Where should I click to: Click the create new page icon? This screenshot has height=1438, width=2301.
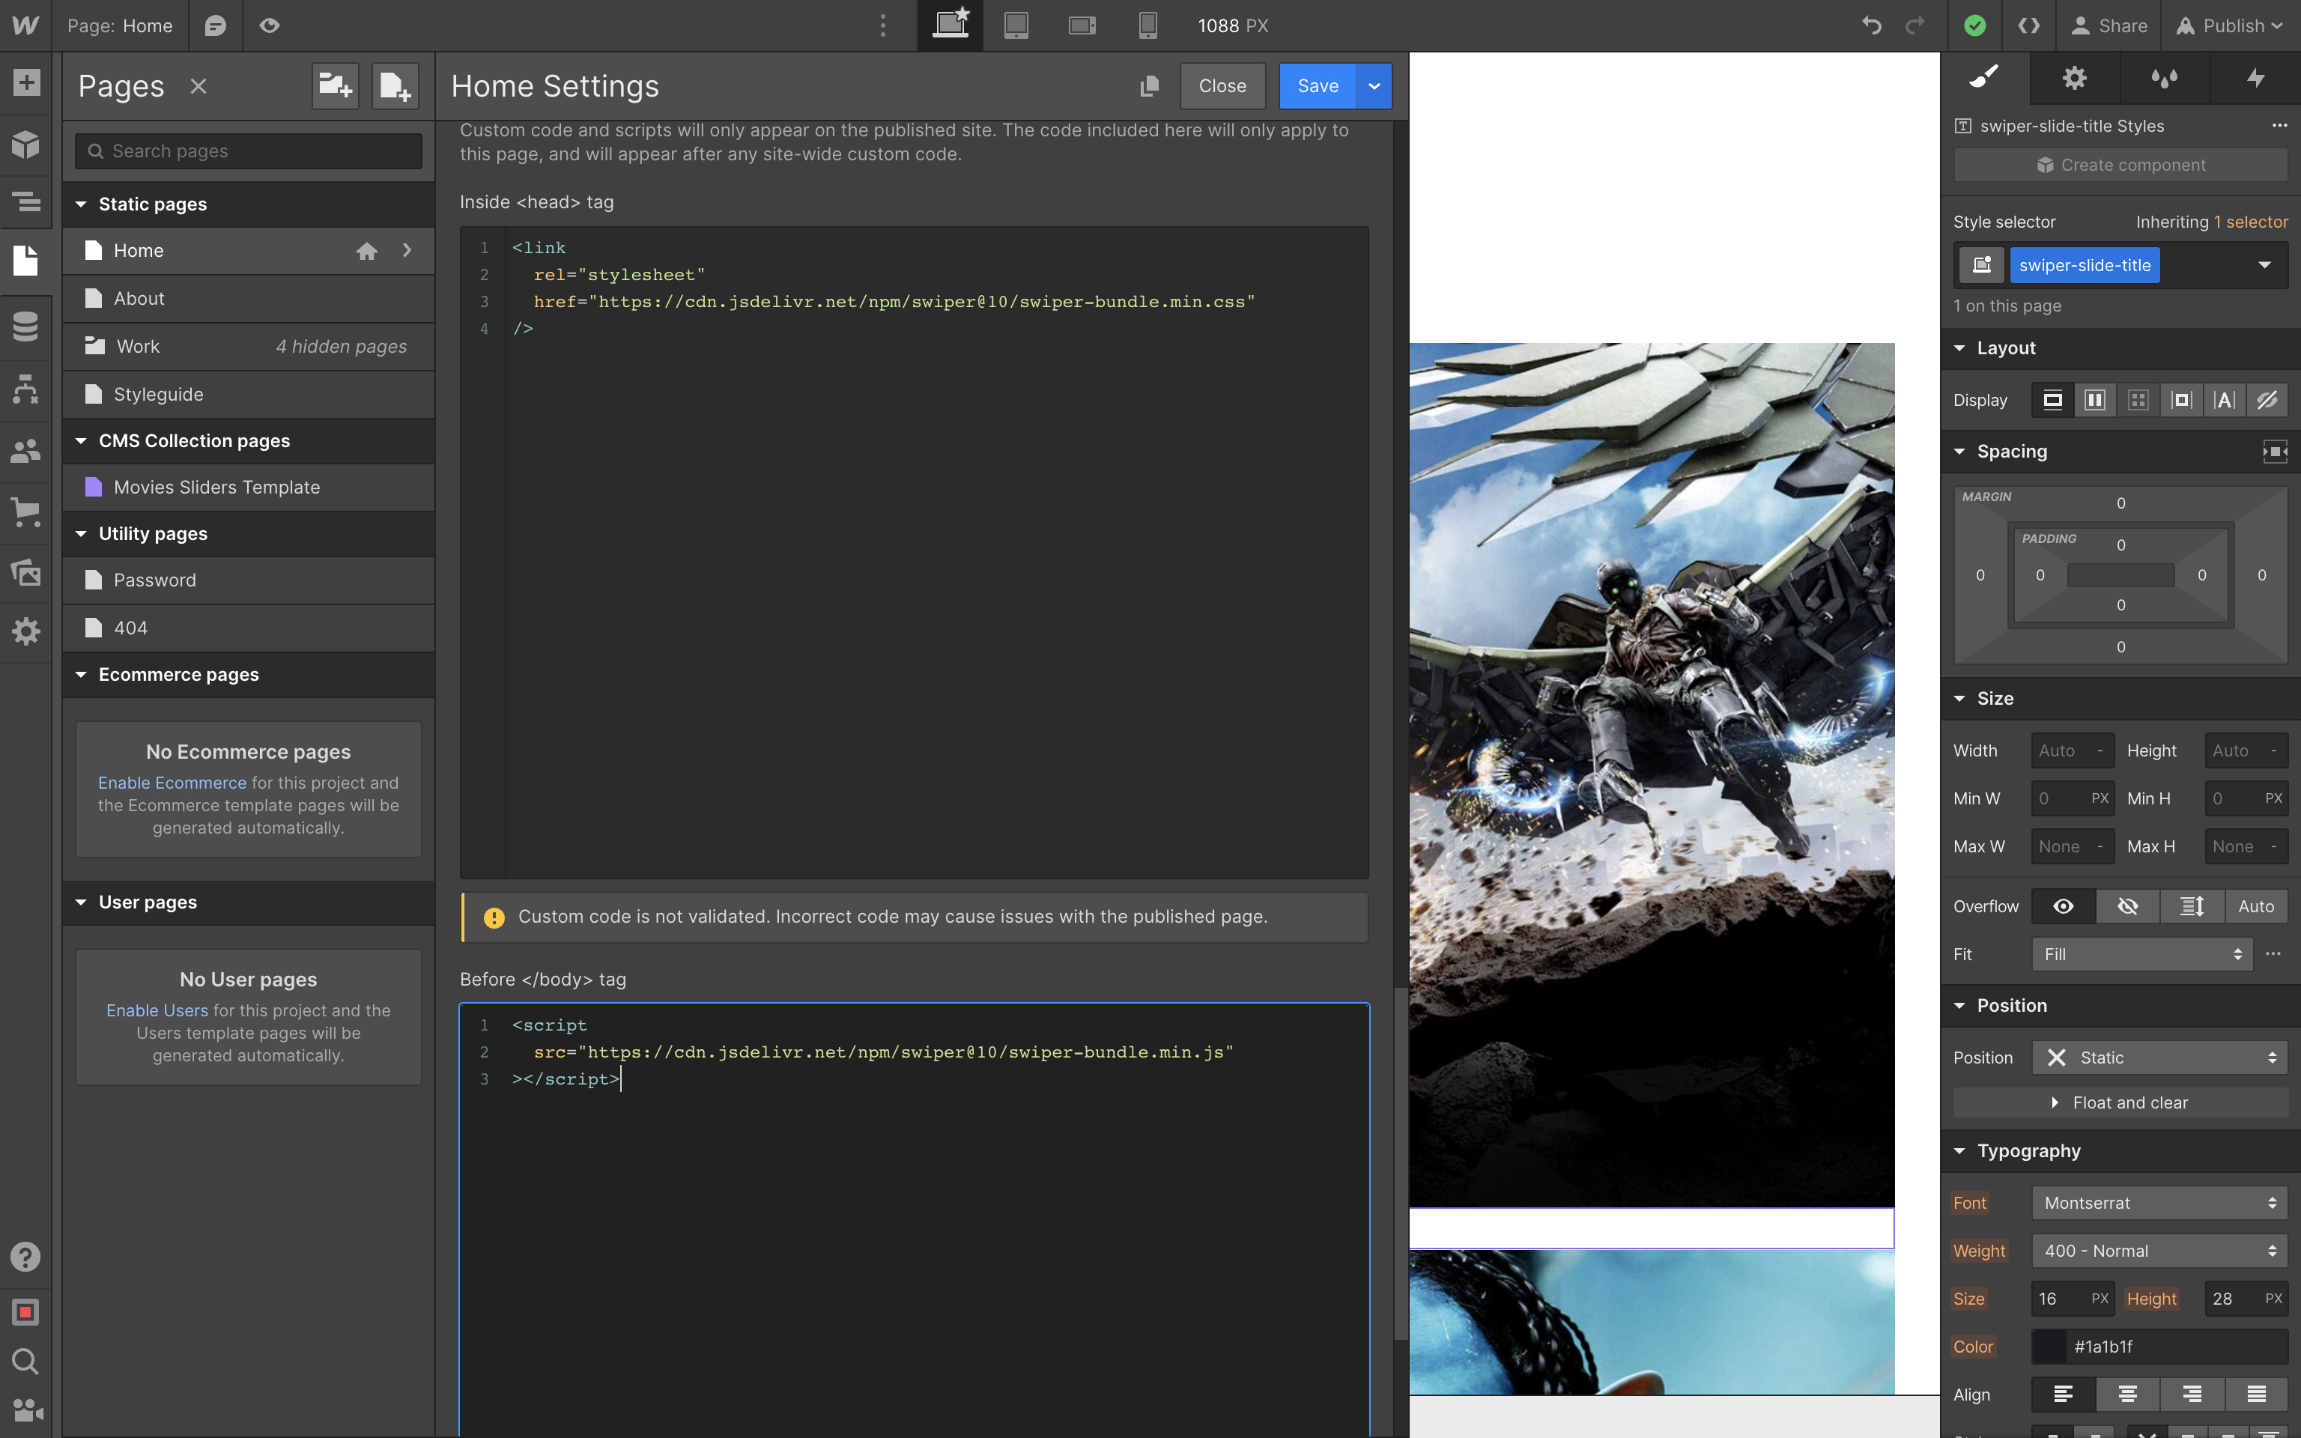(395, 87)
